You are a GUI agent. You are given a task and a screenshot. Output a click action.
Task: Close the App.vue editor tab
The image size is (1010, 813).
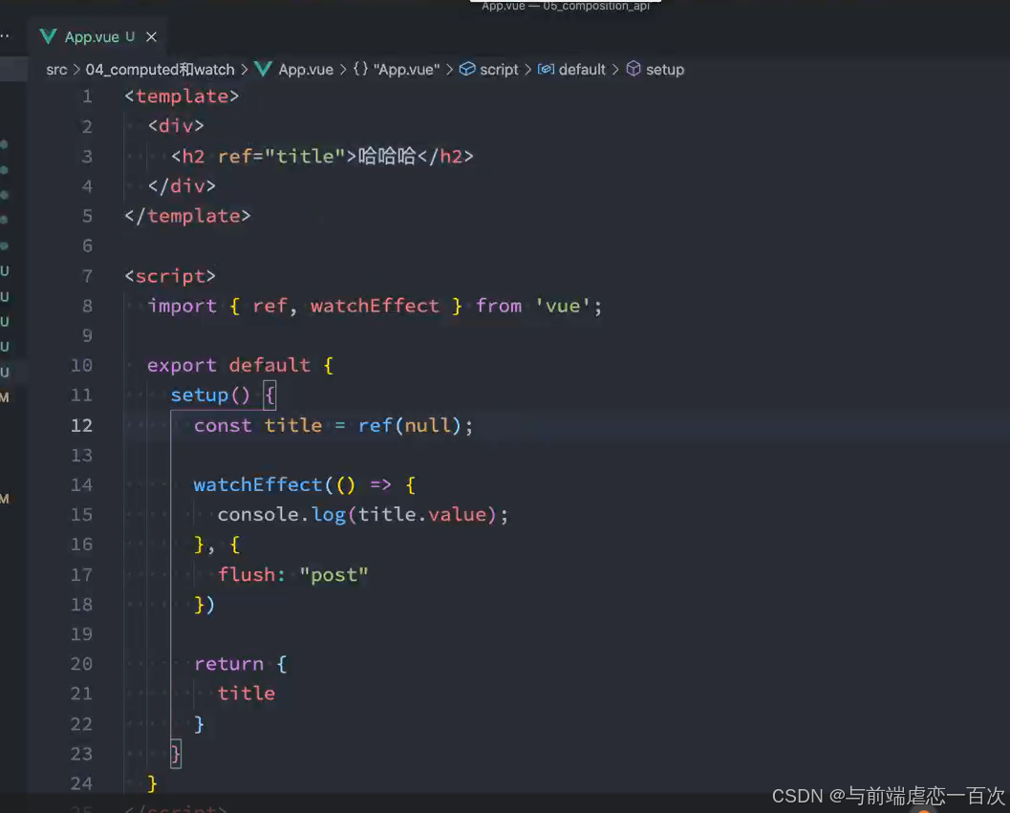[151, 36]
